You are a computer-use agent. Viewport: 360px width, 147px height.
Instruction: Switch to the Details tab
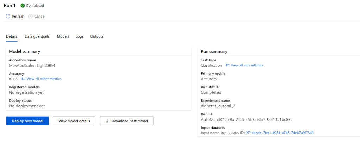pos(12,36)
